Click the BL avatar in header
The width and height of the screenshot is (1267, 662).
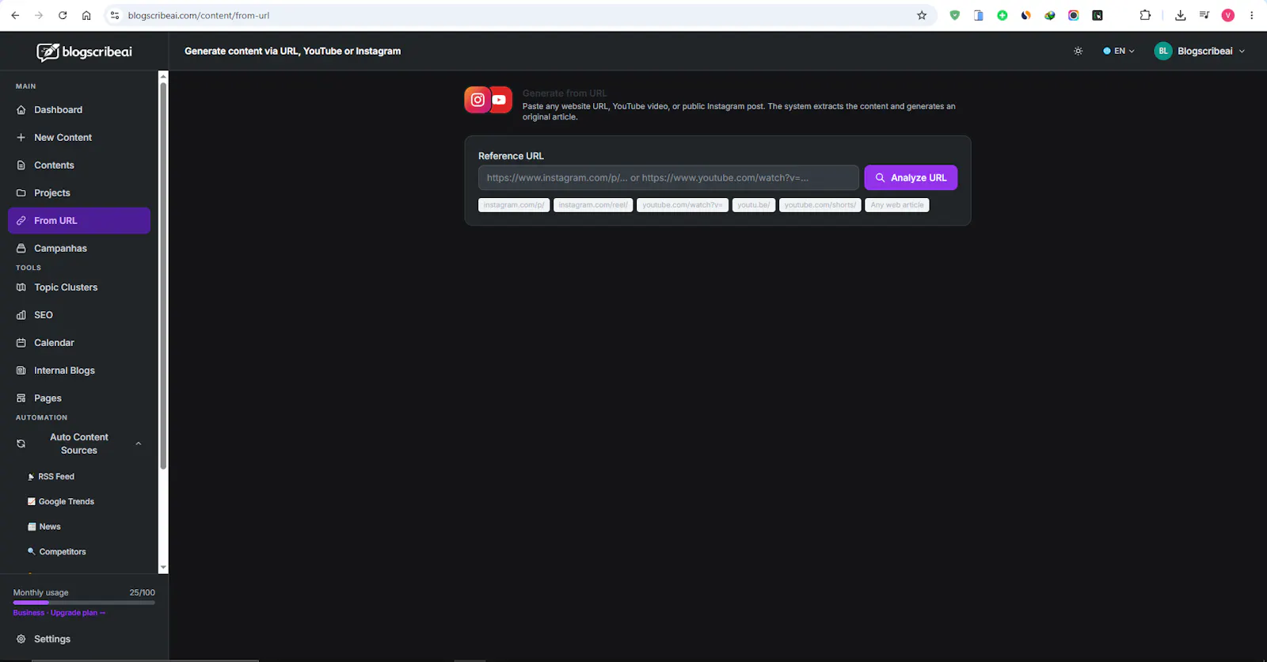click(1163, 51)
